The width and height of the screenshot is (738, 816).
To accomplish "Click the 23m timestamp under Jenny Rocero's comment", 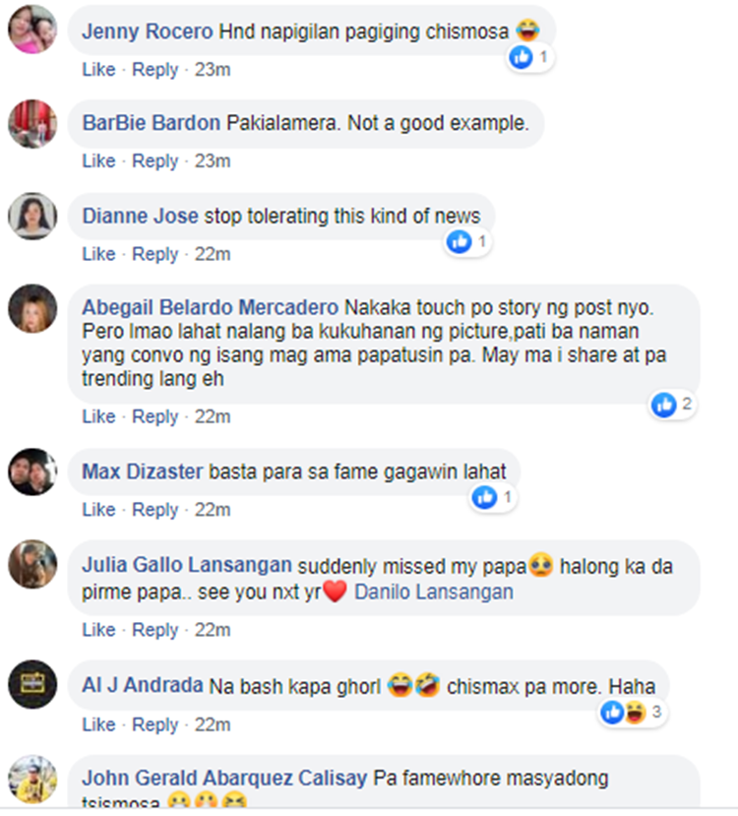I will tap(213, 69).
